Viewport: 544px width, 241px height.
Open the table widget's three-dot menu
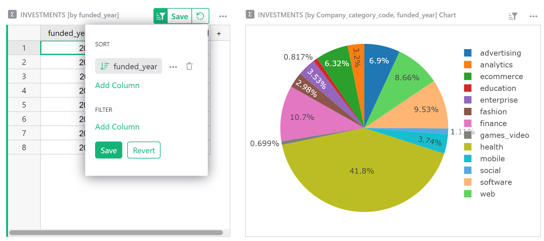pyautogui.click(x=223, y=16)
